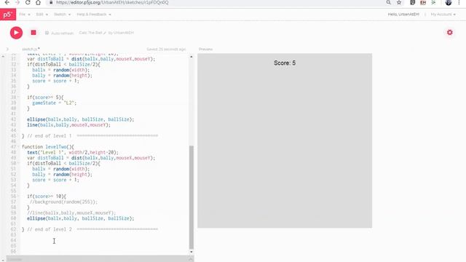Reload the browser page
Viewport: 466px width, 262px height.
click(28, 3)
